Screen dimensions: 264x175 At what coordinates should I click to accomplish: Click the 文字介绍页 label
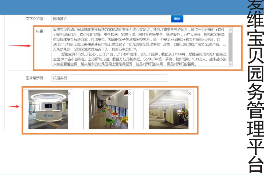click(x=36, y=19)
